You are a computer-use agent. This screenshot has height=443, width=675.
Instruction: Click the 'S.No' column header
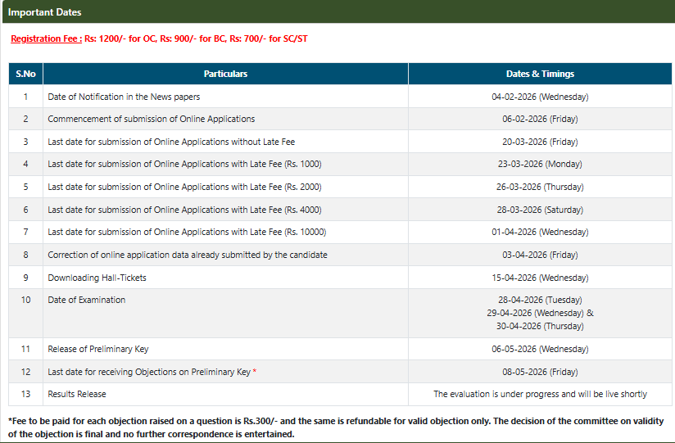(26, 74)
